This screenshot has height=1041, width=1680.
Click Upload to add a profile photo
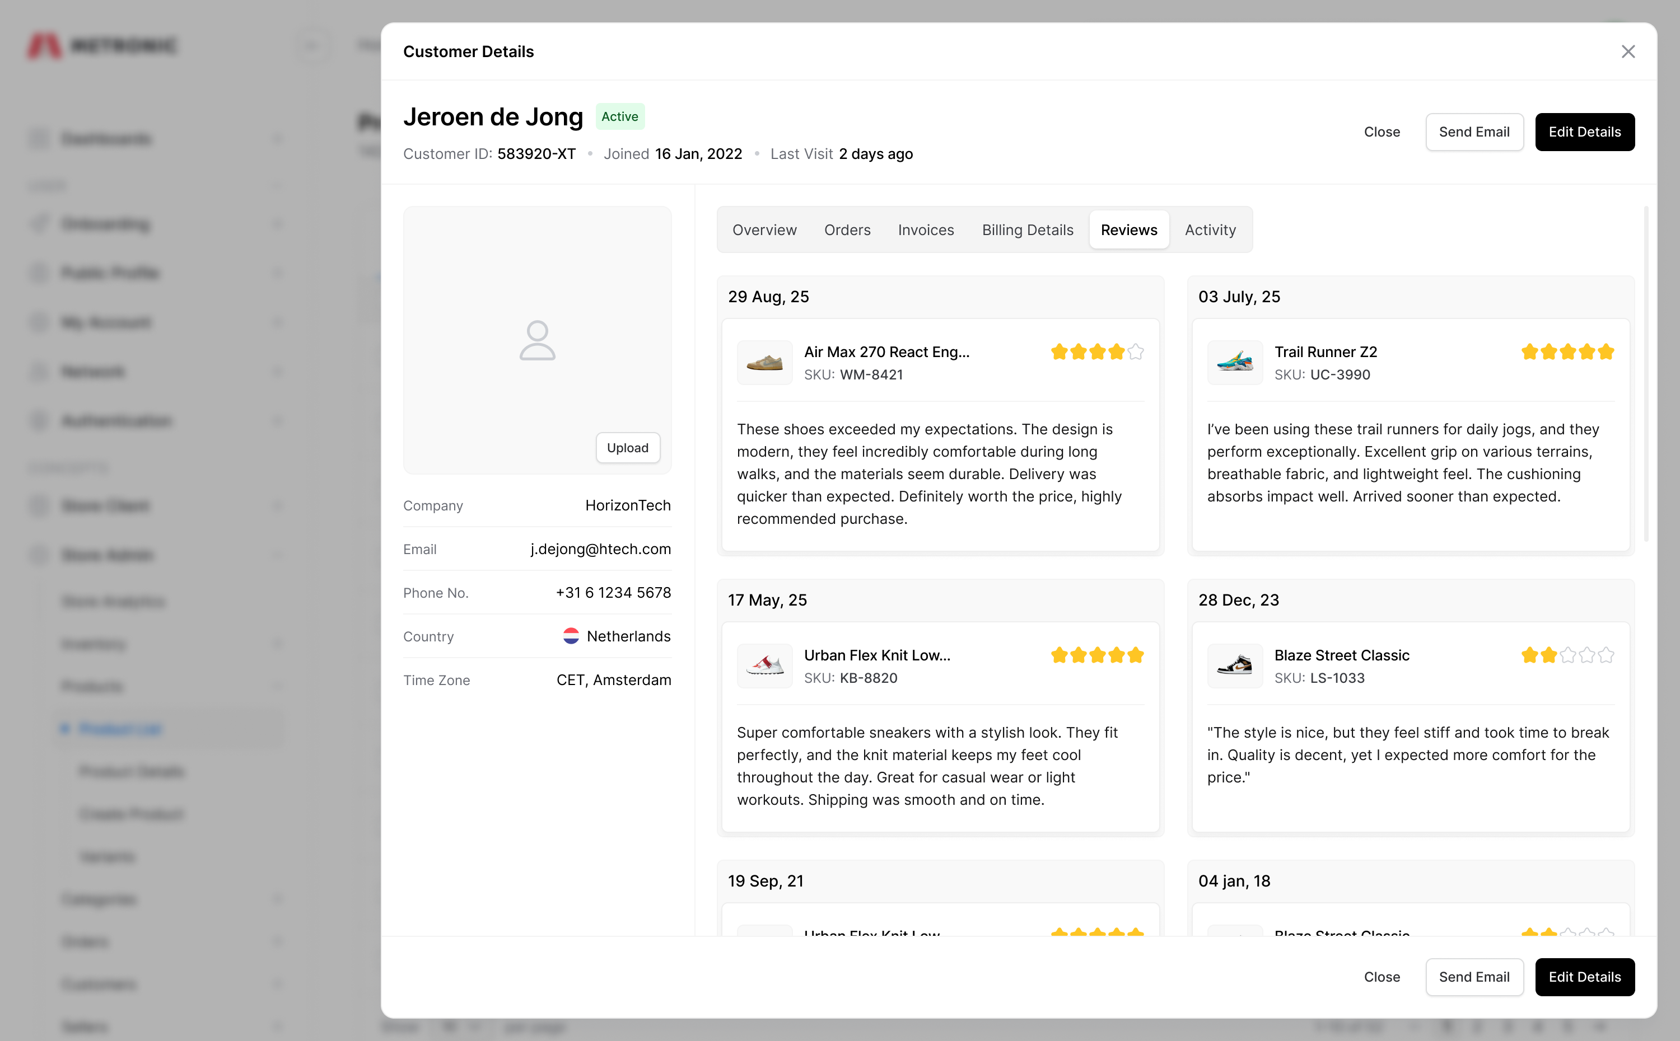(x=627, y=448)
